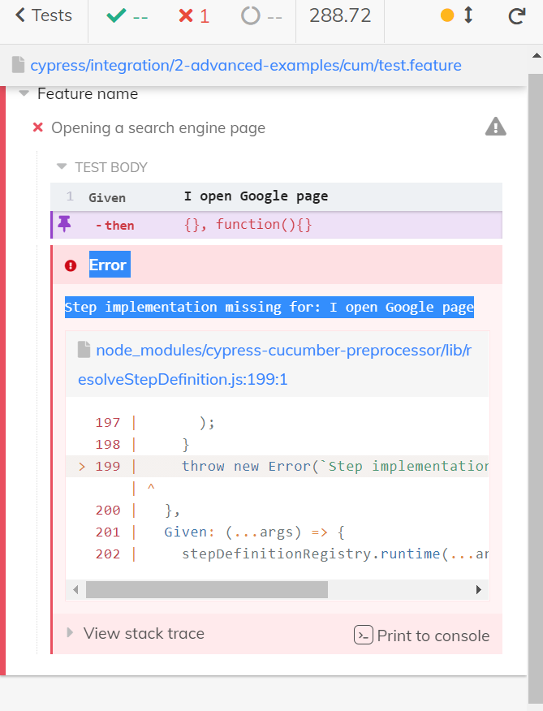Click the pinned step's purple pin icon
This screenshot has height=711, width=543.
(x=64, y=224)
